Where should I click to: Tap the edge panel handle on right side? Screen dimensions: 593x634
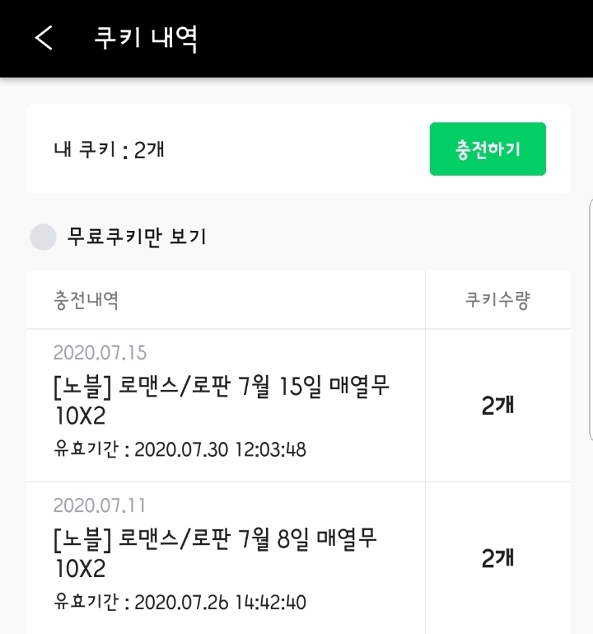pos(589,317)
